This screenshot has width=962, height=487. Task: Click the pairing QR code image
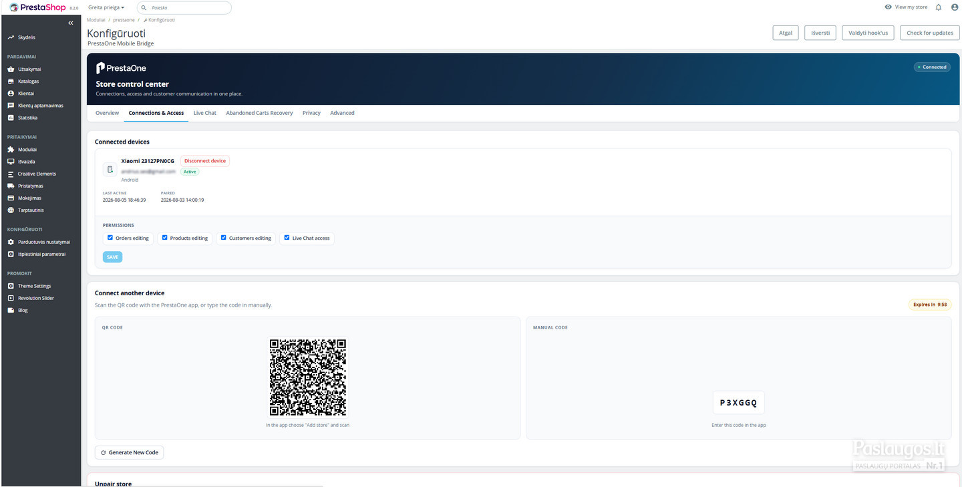pyautogui.click(x=308, y=377)
